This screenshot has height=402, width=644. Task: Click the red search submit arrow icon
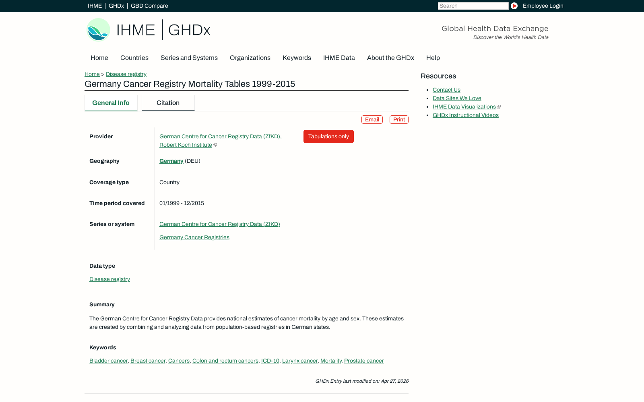click(514, 6)
